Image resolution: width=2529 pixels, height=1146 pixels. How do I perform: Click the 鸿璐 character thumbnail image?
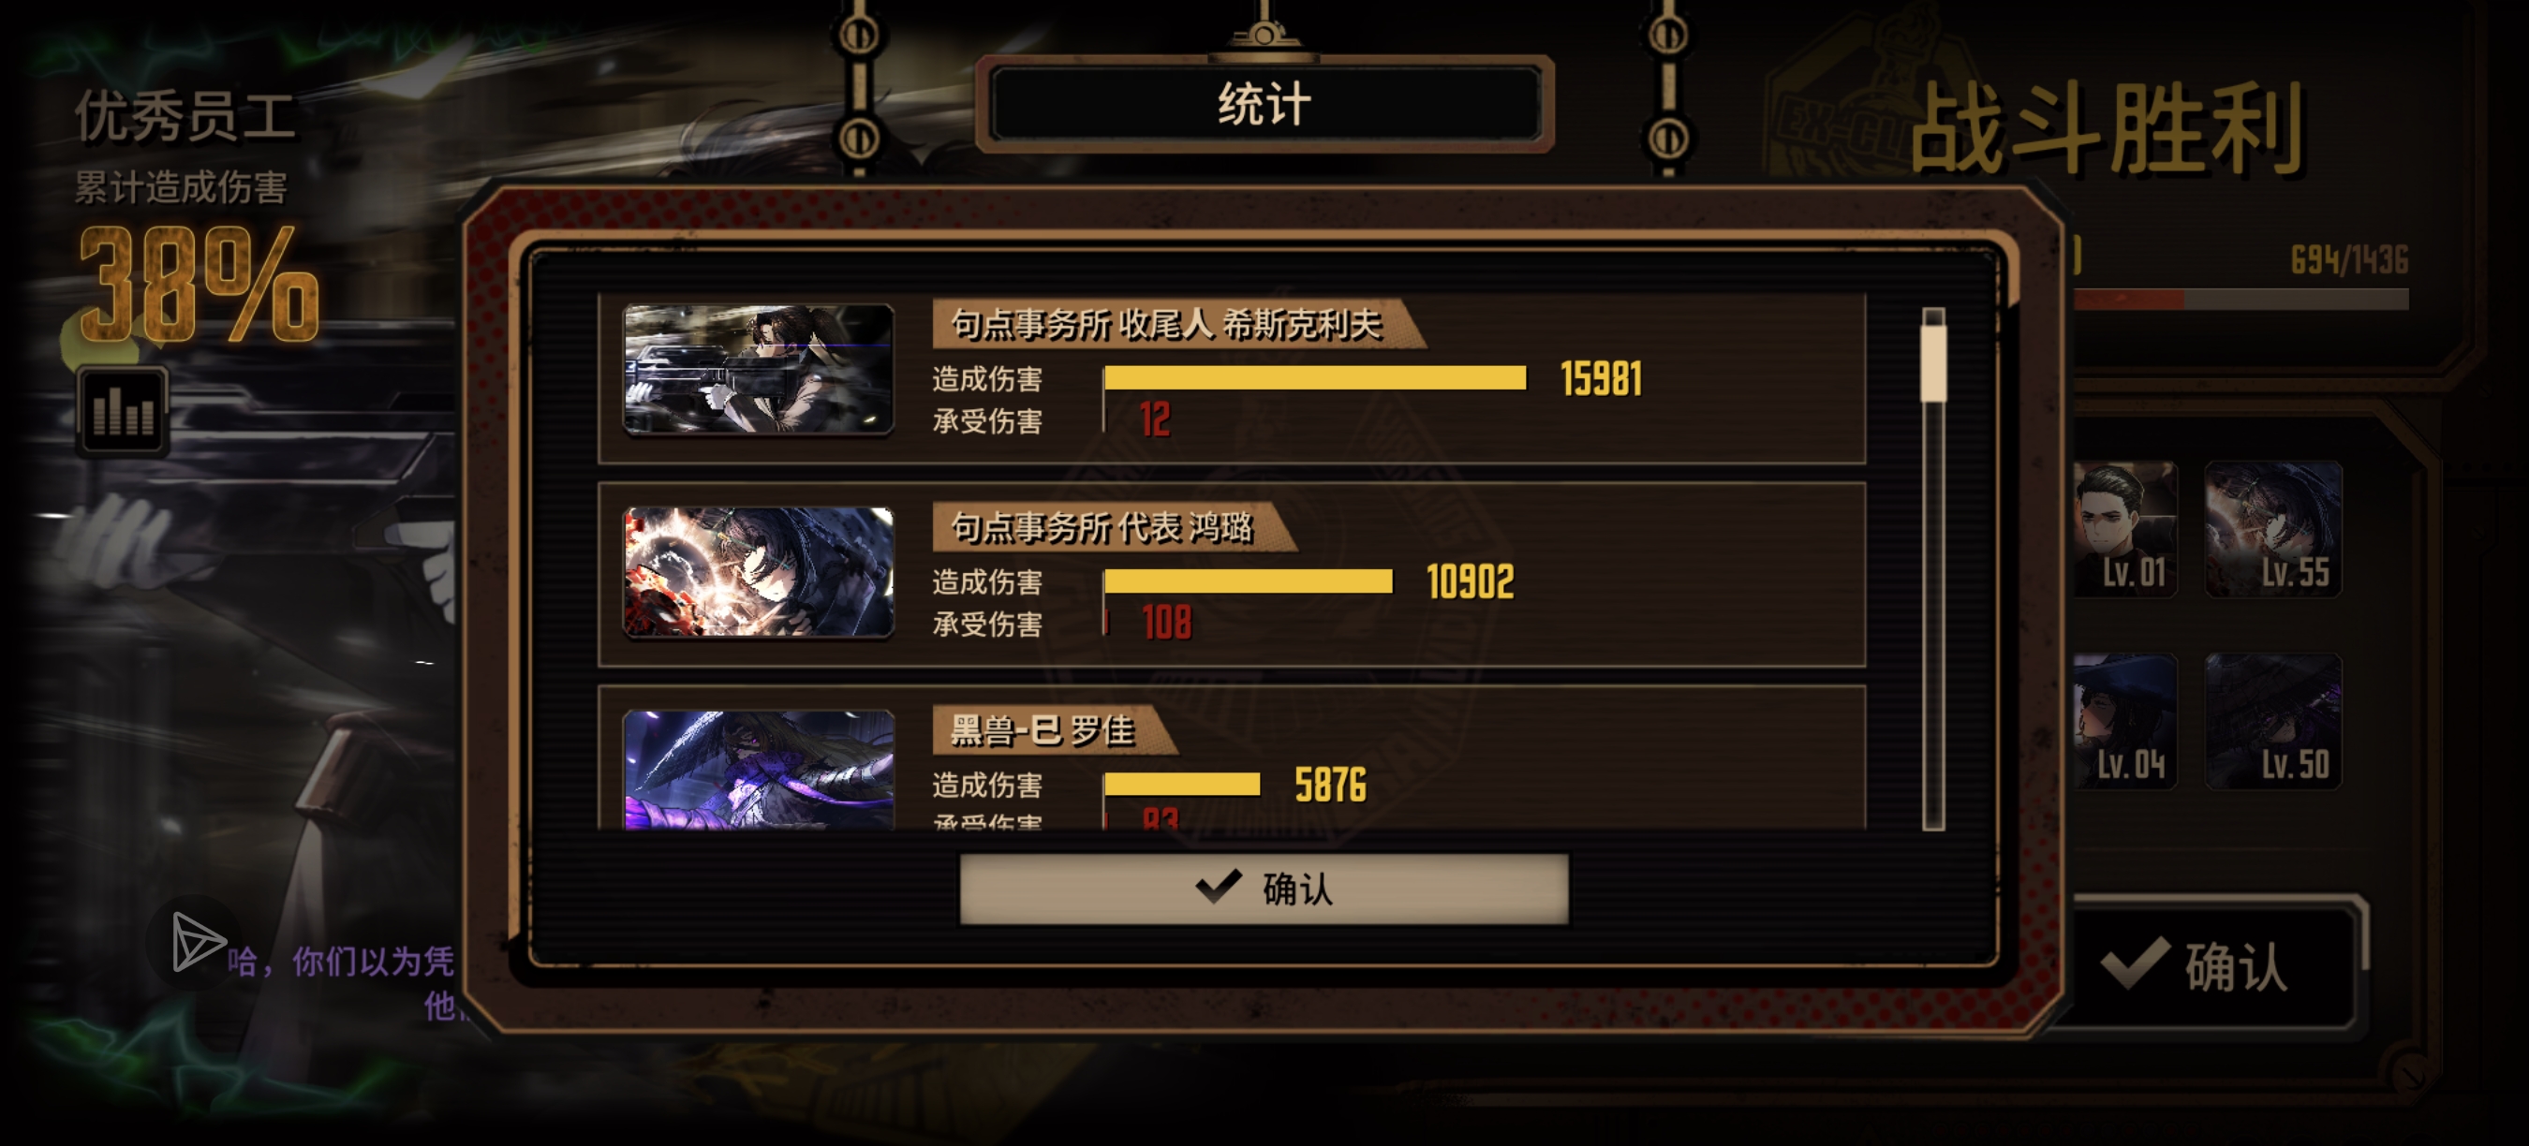[x=758, y=572]
